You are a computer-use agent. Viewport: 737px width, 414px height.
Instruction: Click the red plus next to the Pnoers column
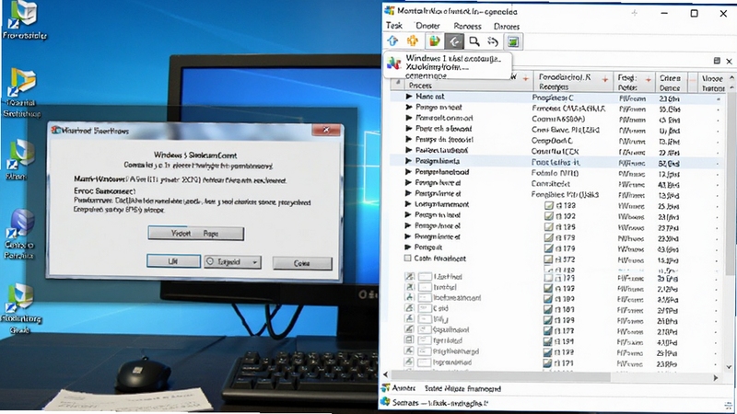[x=525, y=78]
